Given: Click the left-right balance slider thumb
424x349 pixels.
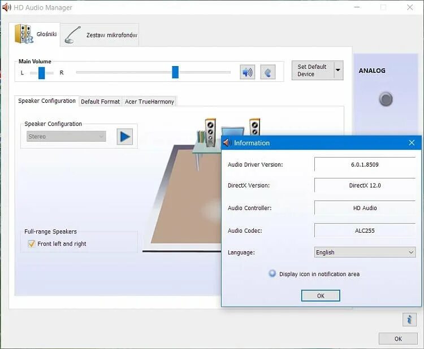Looking at the screenshot, I should [41, 73].
